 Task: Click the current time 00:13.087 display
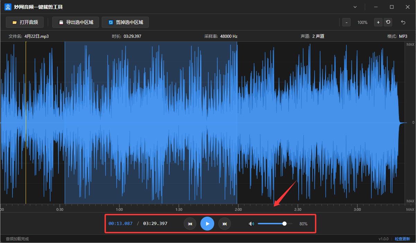coord(120,224)
